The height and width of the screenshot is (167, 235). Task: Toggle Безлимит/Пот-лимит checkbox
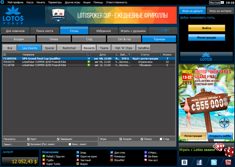(28, 144)
